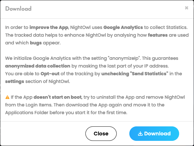Click the quoted "anonymizeIp" setting name
Image resolution: width=194 pixels, height=146 pixels.
[124, 58]
